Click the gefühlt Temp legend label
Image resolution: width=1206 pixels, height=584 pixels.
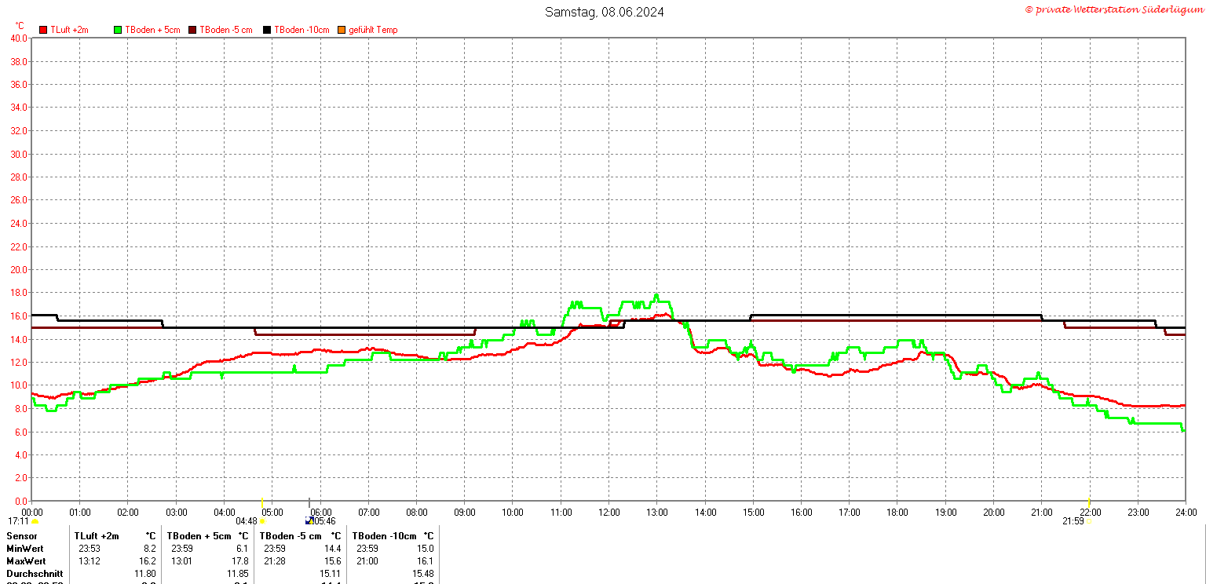[x=373, y=30]
